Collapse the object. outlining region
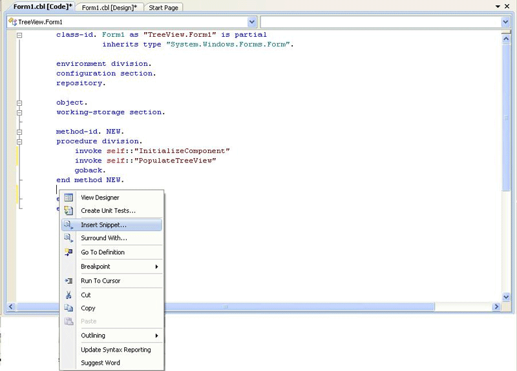The height and width of the screenshot is (371, 517). click(x=19, y=103)
